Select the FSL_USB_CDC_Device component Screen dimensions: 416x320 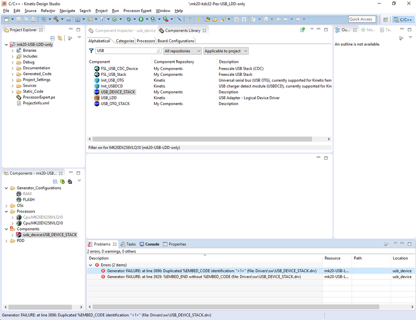pyautogui.click(x=120, y=68)
